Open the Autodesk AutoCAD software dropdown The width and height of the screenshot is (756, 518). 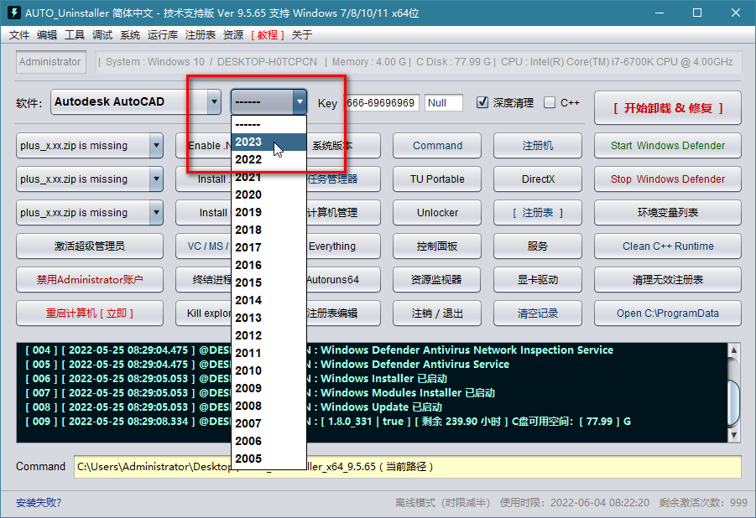214,101
